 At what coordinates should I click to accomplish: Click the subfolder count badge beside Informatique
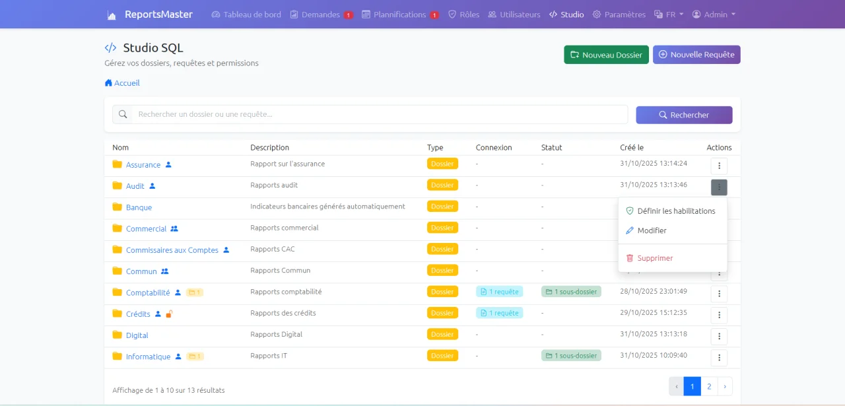[195, 356]
